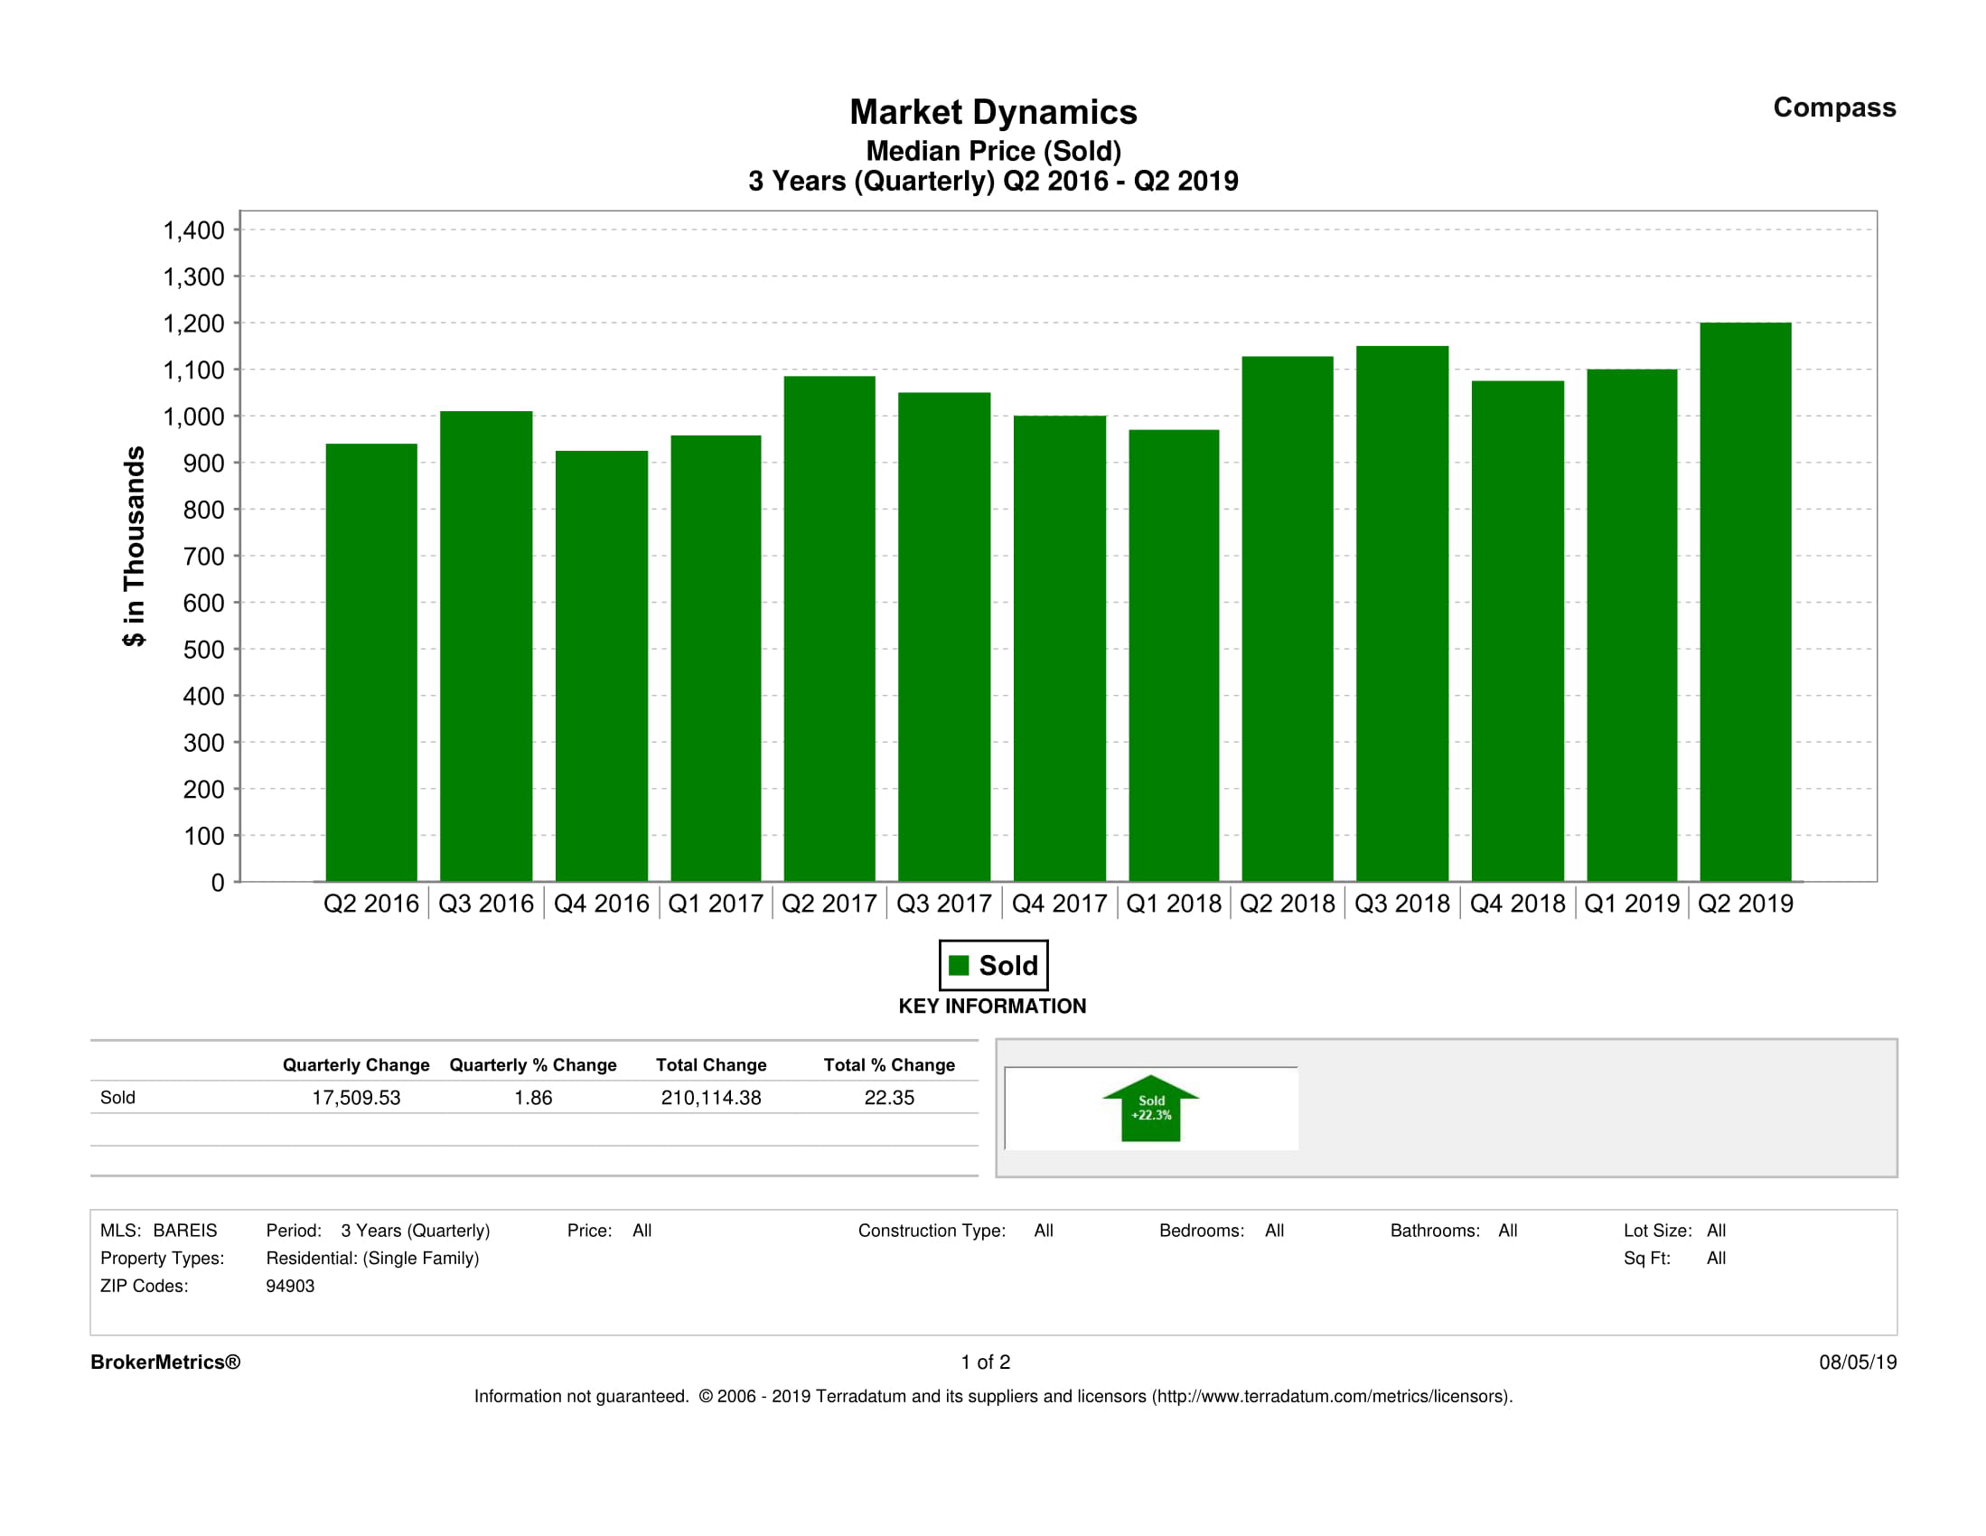
Task: Click the Compass brand text
Action: pos(1833,108)
